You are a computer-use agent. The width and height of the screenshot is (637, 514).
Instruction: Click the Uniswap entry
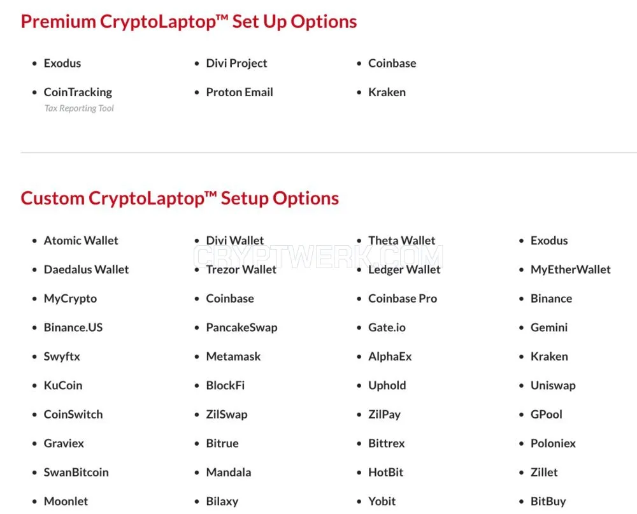click(553, 385)
